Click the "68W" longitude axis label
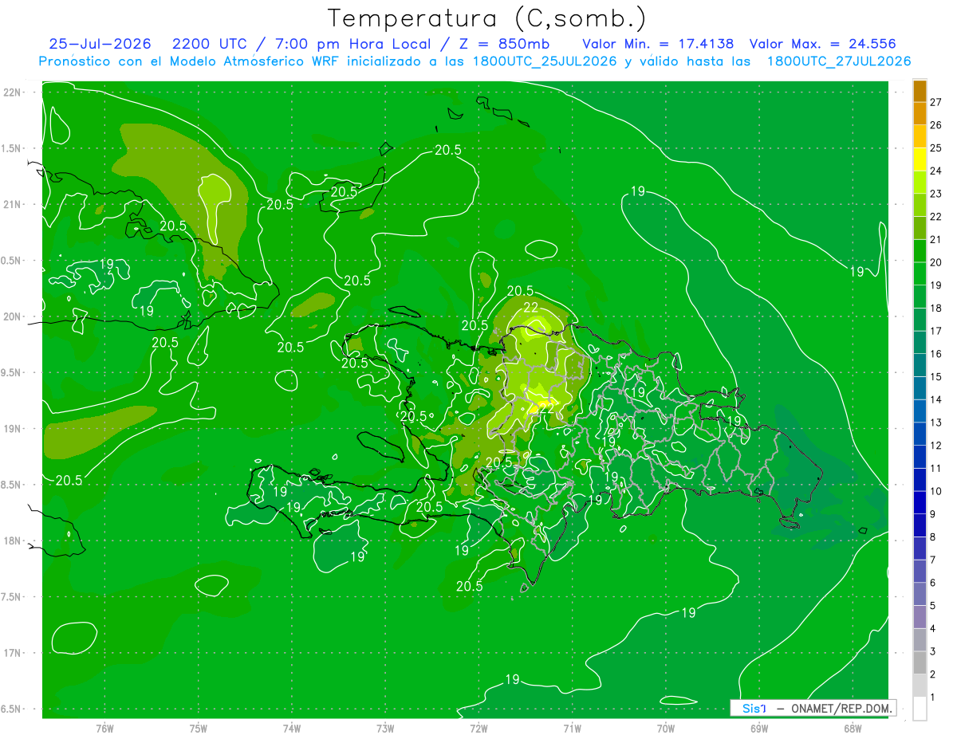 pyautogui.click(x=852, y=728)
